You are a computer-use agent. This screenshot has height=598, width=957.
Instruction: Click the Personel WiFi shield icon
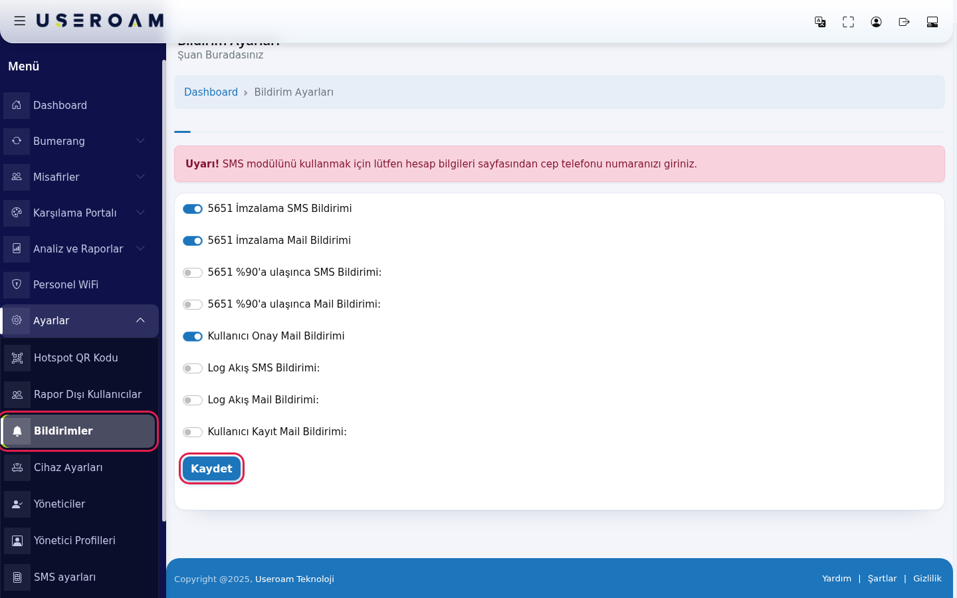click(17, 284)
